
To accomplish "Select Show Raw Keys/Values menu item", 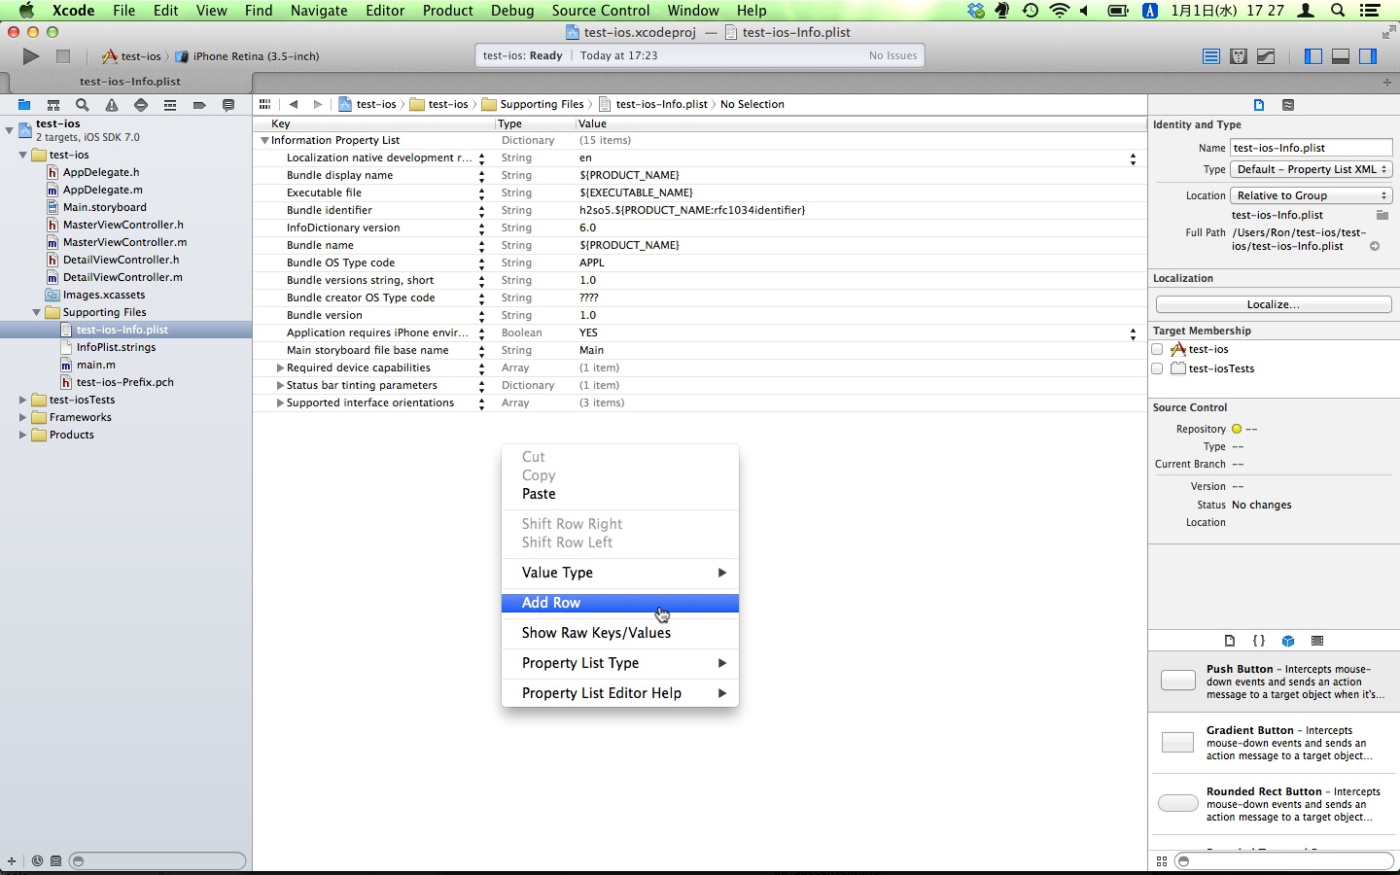I will pos(596,633).
